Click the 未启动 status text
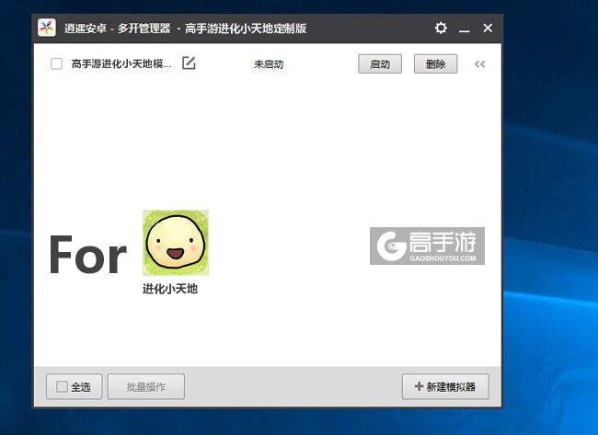 269,64
